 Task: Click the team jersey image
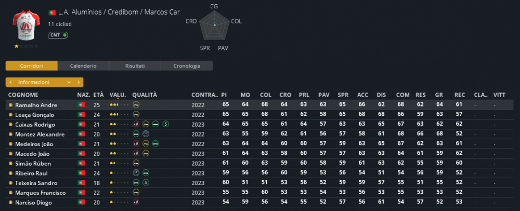[x=26, y=25]
